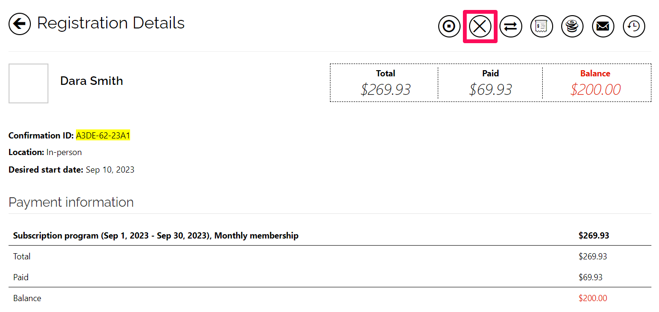This screenshot has height=312, width=659.
Task: Click the highlighted Confirmation ID A3DE-62-23A1
Action: 103,136
